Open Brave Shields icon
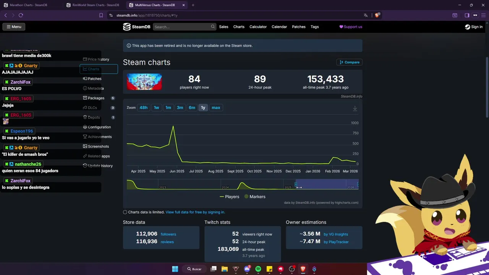The width and height of the screenshot is (489, 275). tap(377, 15)
